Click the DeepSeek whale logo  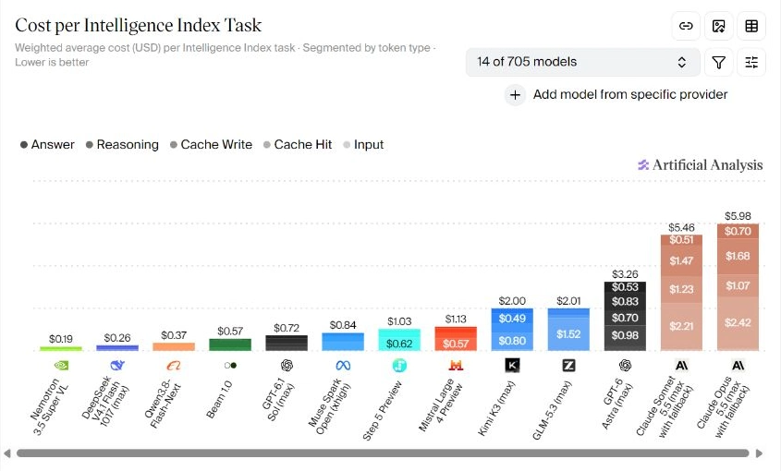[x=117, y=366]
